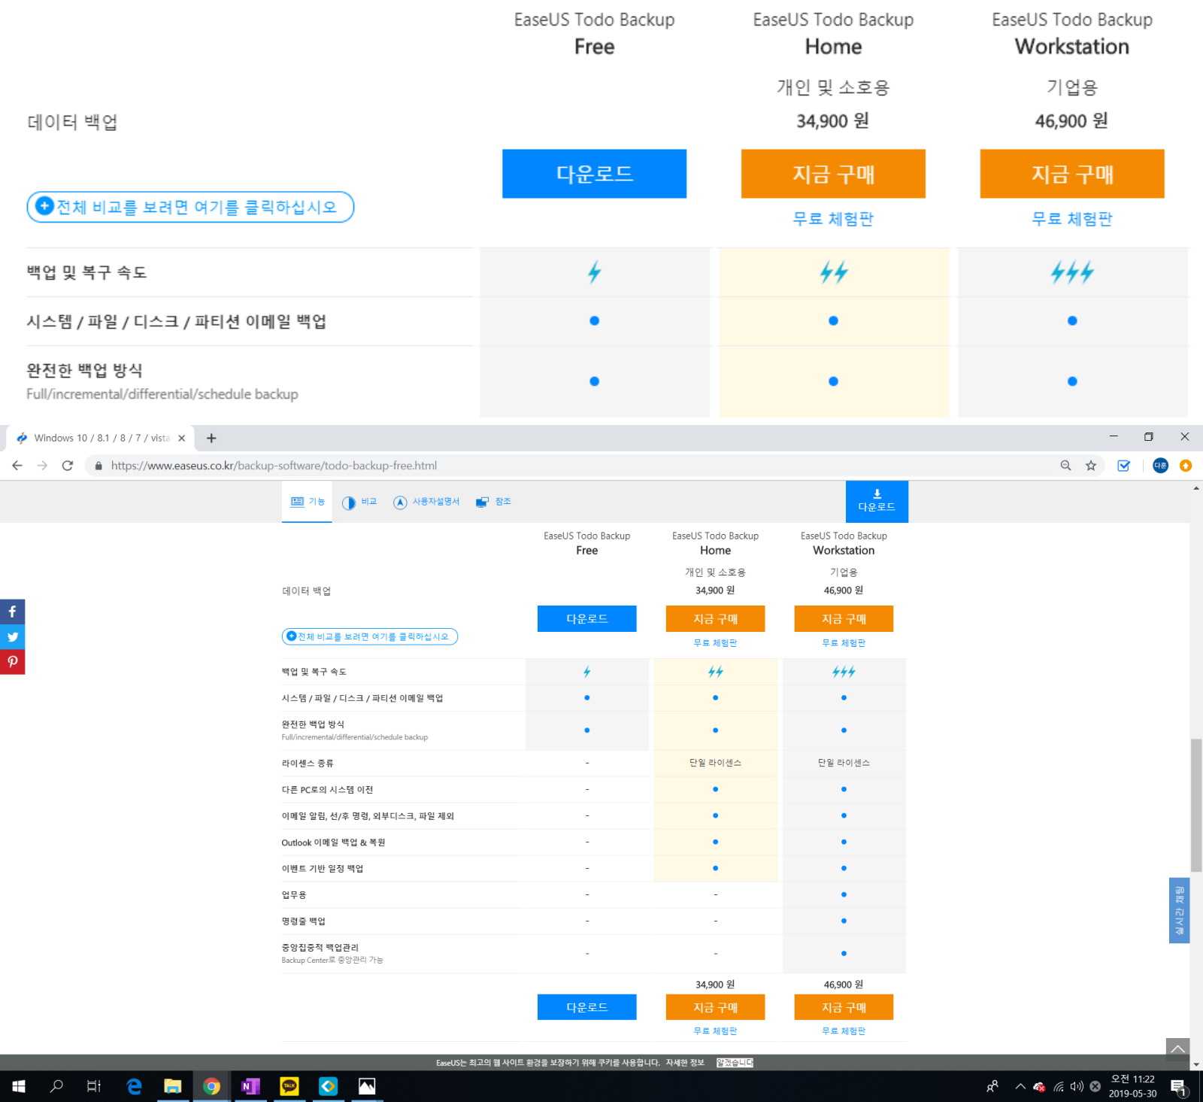The image size is (1203, 1102).
Task: Go to the 참조 page tab
Action: click(493, 502)
